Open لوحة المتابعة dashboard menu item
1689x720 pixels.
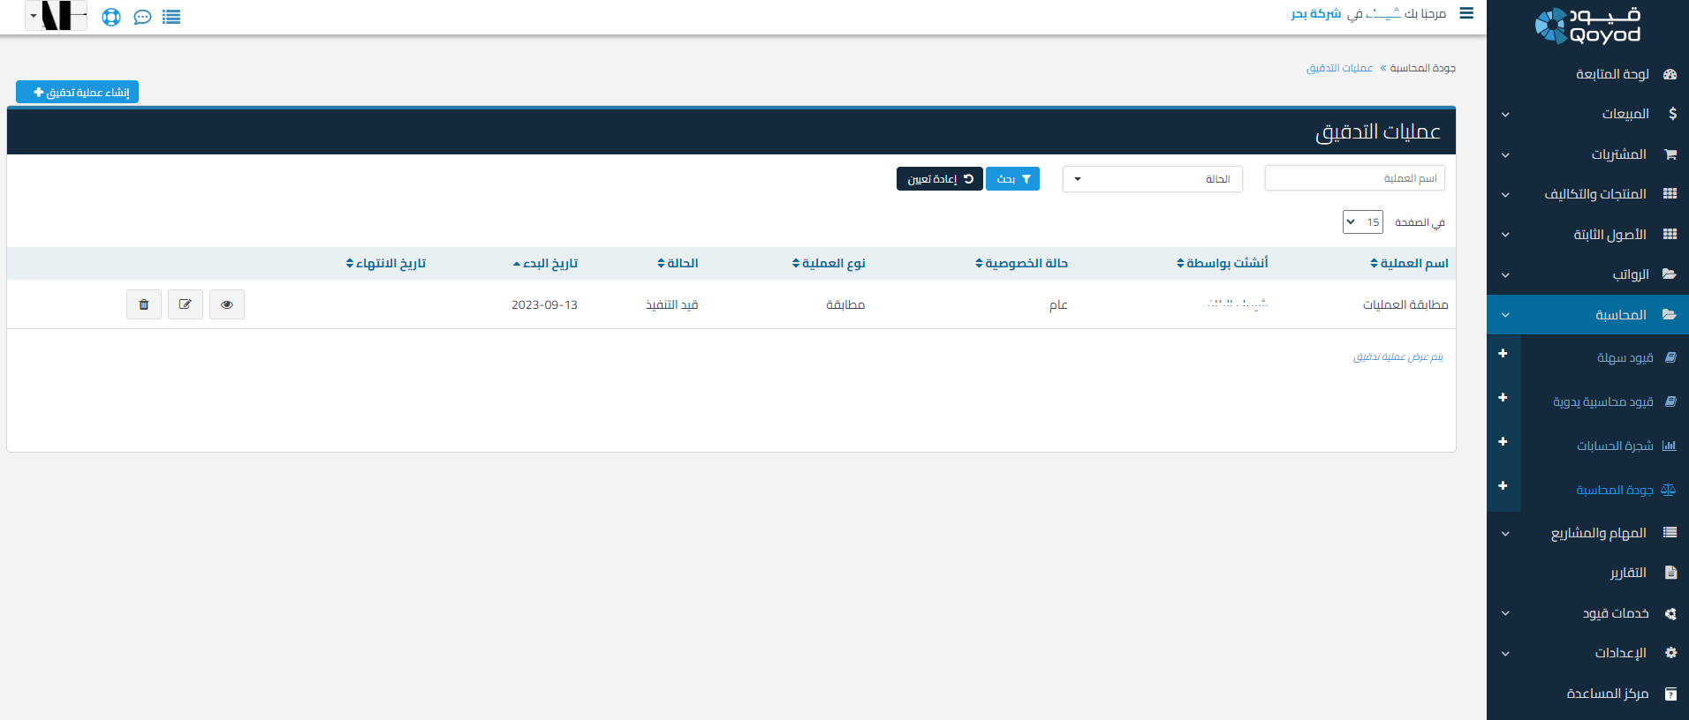[x=1612, y=74]
